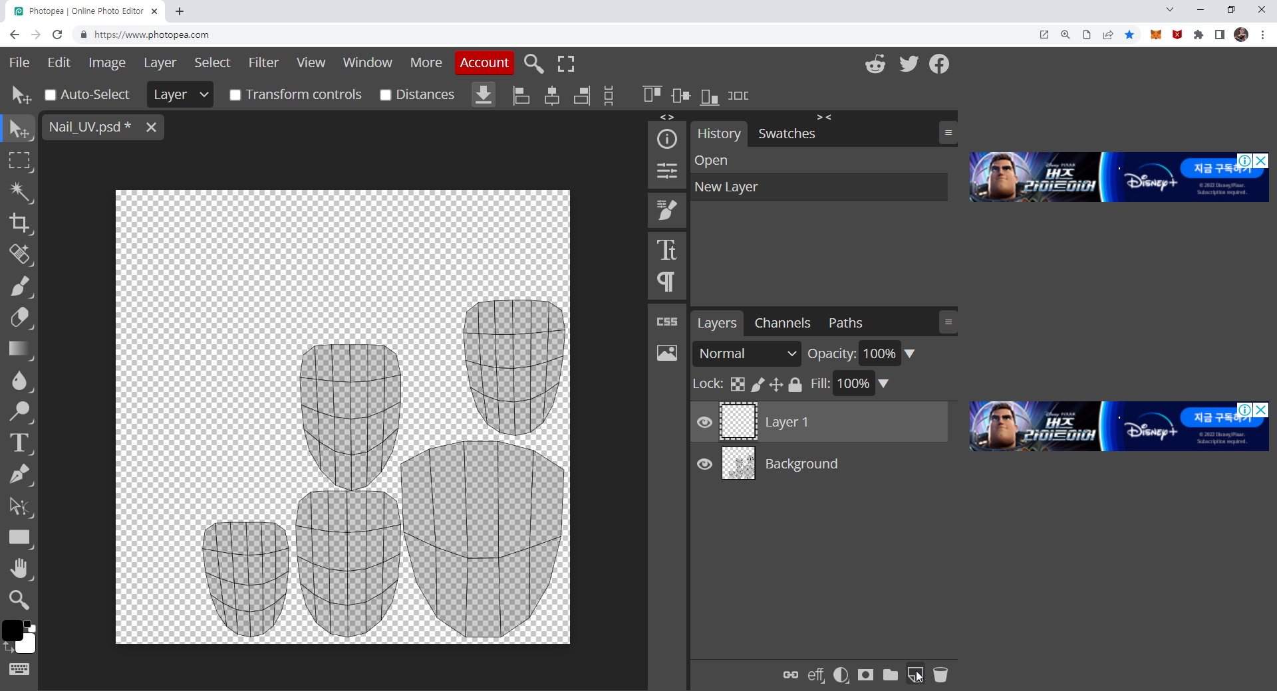Select the Path Select tool
Image resolution: width=1277 pixels, height=691 pixels.
[19, 506]
